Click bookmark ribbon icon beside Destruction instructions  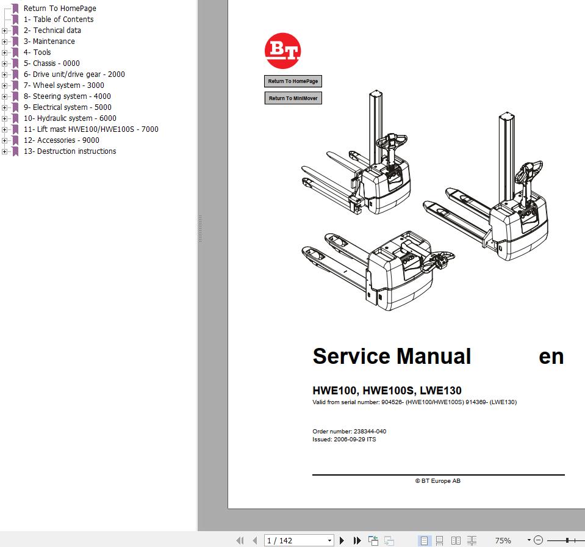coord(15,151)
